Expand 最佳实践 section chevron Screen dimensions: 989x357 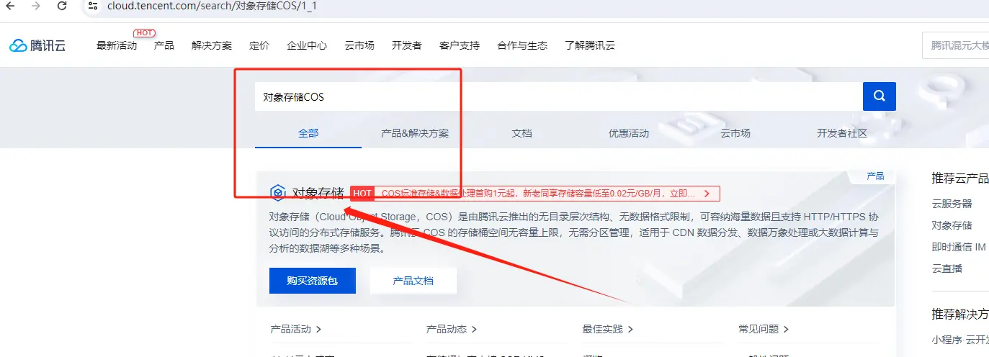tap(630, 330)
